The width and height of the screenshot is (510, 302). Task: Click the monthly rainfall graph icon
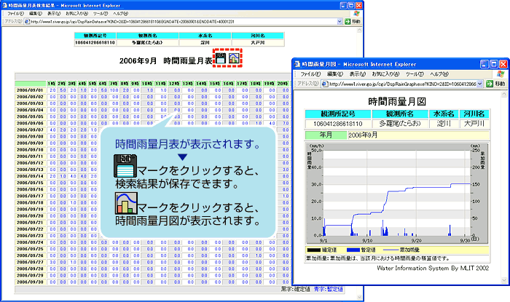(235, 60)
